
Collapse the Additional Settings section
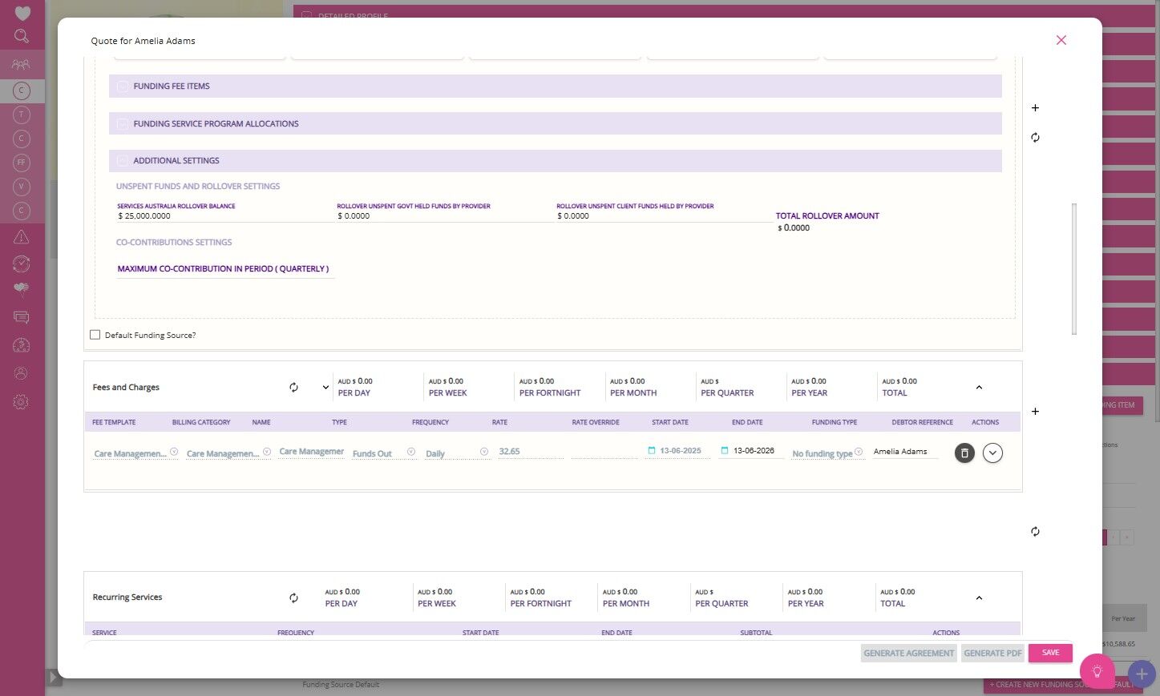(555, 161)
